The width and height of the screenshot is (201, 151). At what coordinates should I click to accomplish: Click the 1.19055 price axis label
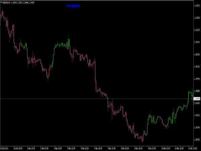click(197, 115)
